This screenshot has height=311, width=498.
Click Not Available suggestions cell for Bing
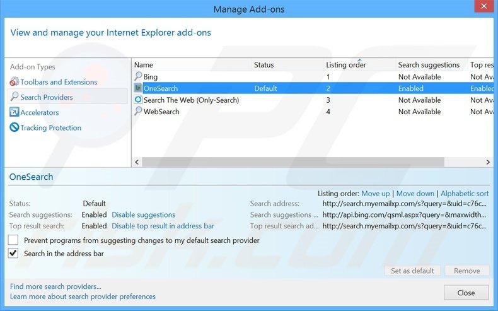420,77
